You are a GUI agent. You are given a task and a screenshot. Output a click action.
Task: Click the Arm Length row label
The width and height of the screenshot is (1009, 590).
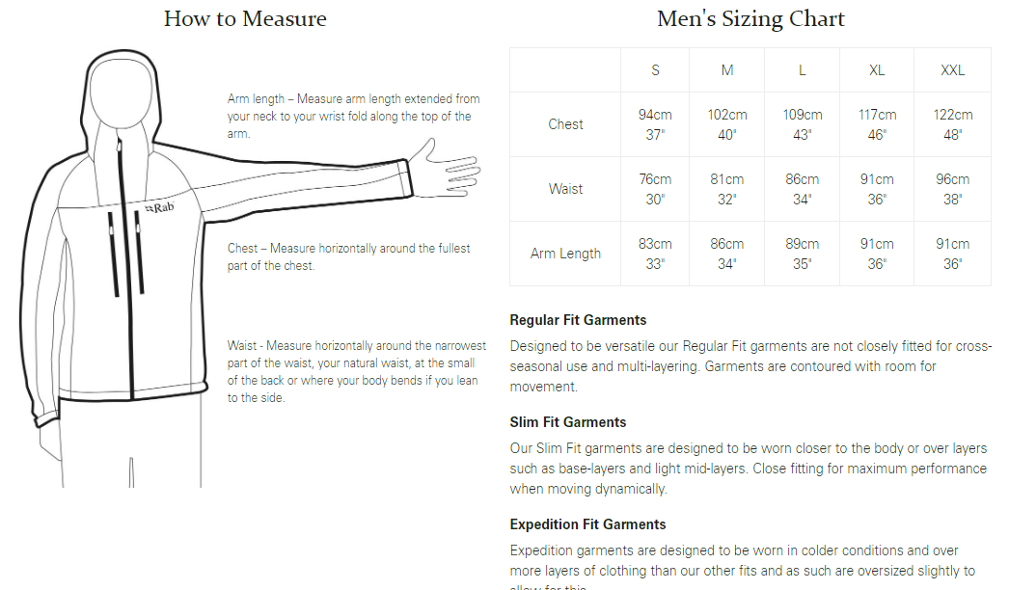565,254
